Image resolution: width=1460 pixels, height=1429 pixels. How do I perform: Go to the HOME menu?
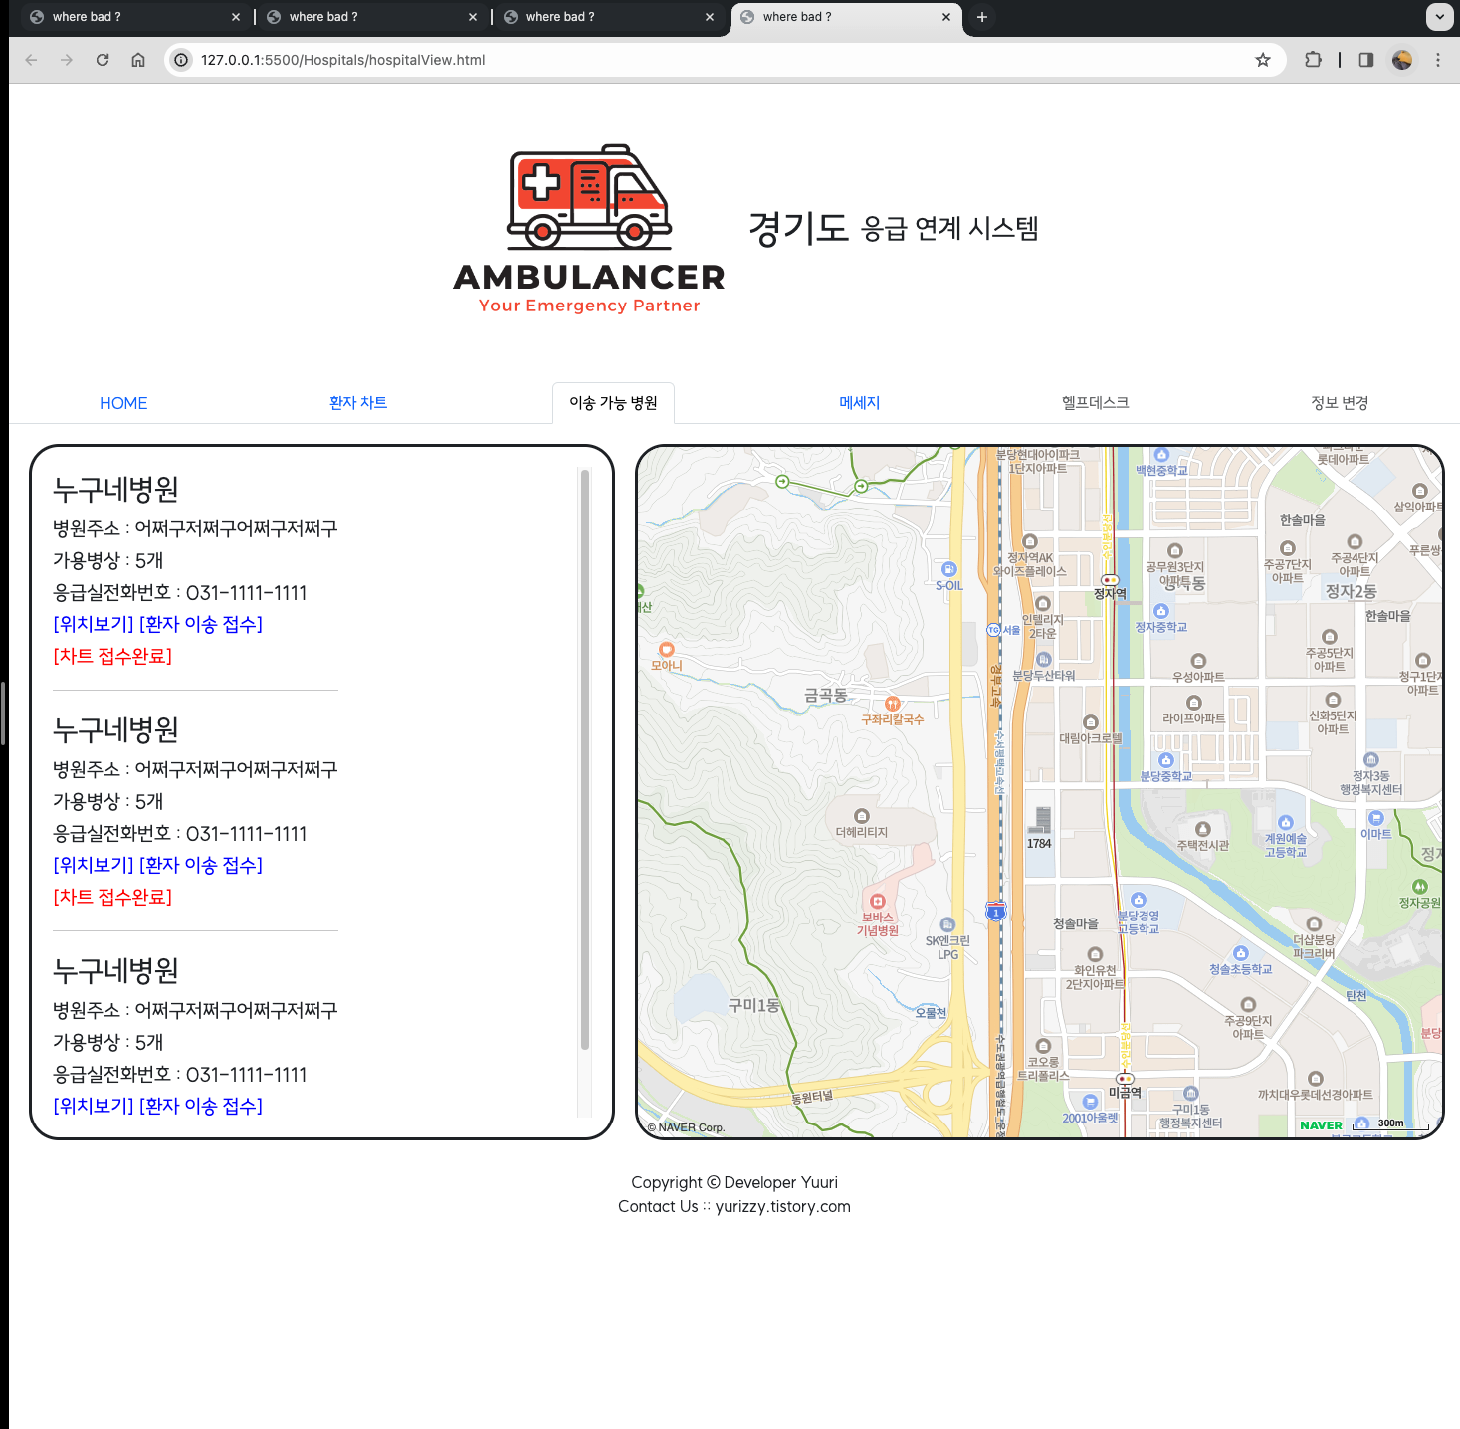123,403
